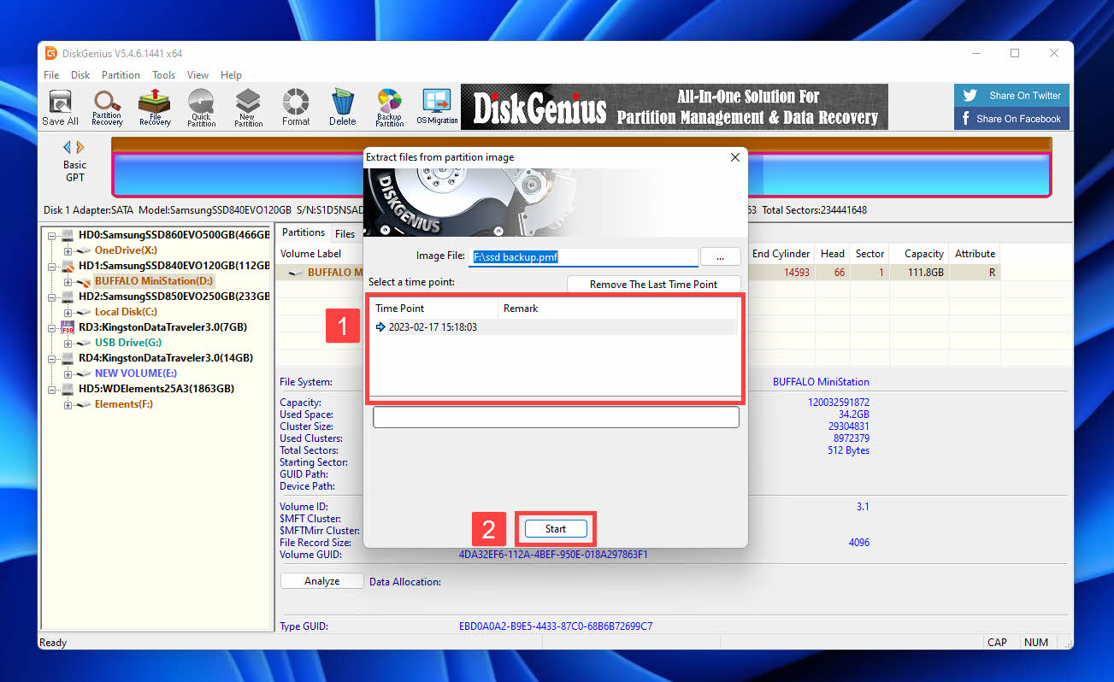Image resolution: width=1114 pixels, height=682 pixels.
Task: Open the File menu
Action: (x=51, y=75)
